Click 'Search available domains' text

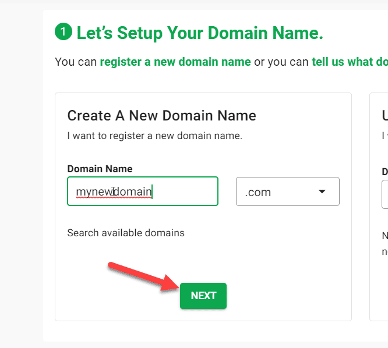pos(126,233)
